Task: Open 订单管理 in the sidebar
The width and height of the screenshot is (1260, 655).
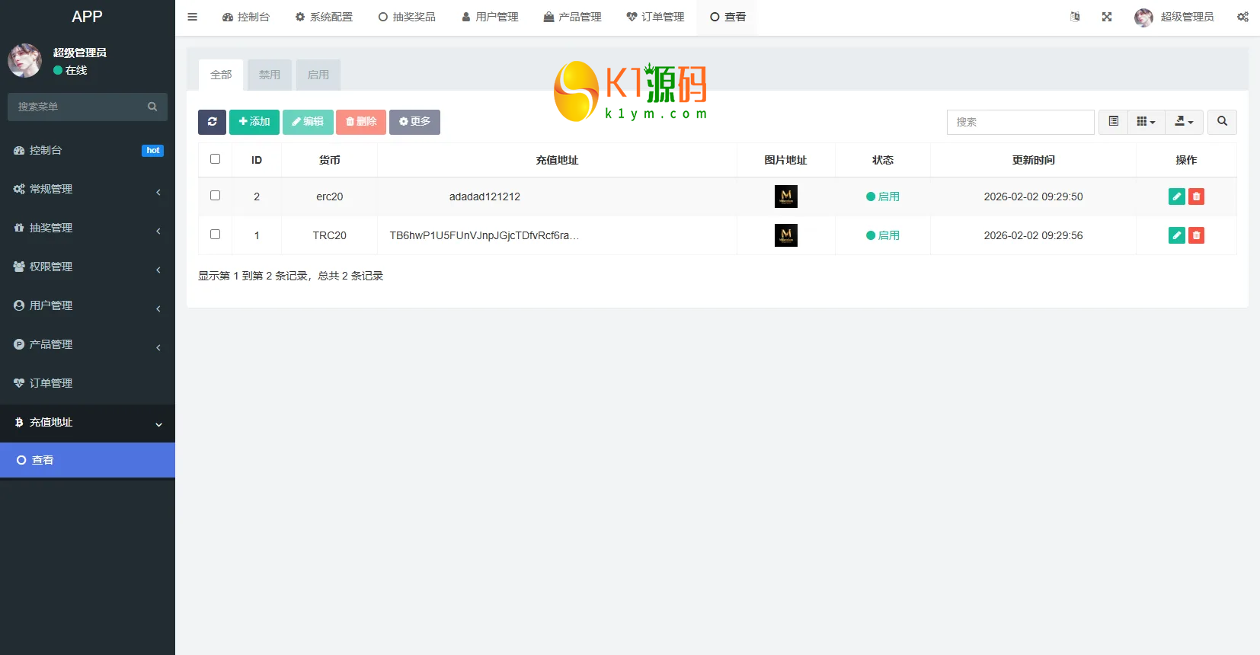Action: click(x=88, y=383)
